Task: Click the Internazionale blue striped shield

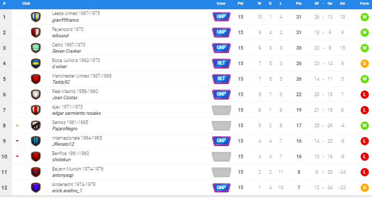Action: (36, 141)
